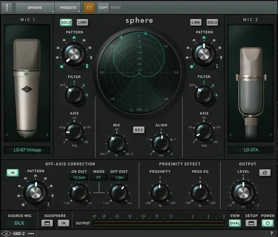Click the Mic 1 AXIS knob
This screenshot has height=237, width=278.
tap(74, 132)
